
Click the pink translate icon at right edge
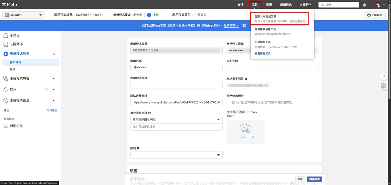click(x=383, y=86)
